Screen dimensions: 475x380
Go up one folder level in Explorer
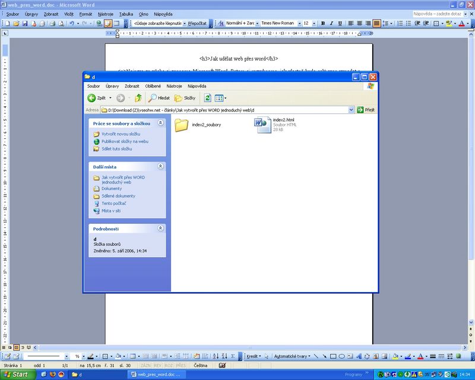click(x=138, y=98)
